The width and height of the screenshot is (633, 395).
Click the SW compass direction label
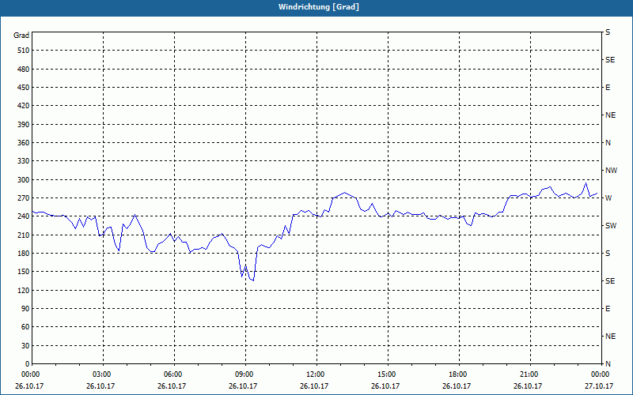(611, 226)
